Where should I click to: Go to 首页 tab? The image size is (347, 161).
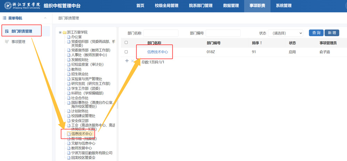click(140, 6)
